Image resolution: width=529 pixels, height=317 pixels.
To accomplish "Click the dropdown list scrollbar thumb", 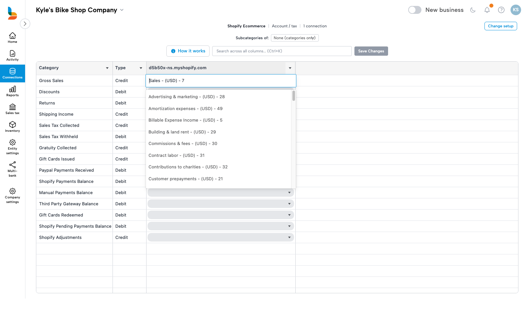I will 294,96.
